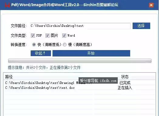Screen dimensions: 159x116
Task: Click the 选择 browse button
Action: (x=141, y=26)
